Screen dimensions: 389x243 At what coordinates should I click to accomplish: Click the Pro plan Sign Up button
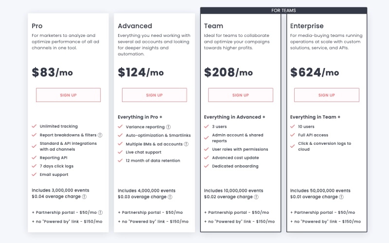pyautogui.click(x=68, y=95)
